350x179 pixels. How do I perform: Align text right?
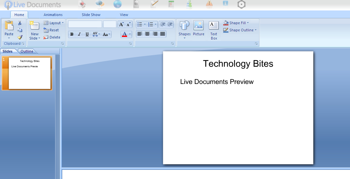point(155,34)
